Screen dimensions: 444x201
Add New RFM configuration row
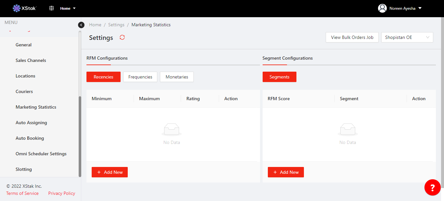point(110,172)
